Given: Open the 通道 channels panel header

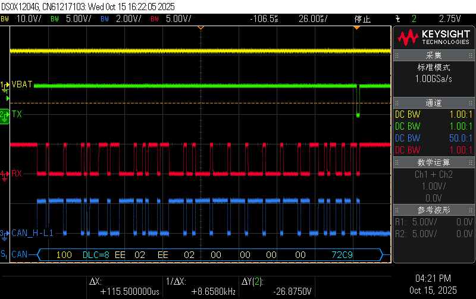Looking at the screenshot, I should (433, 102).
